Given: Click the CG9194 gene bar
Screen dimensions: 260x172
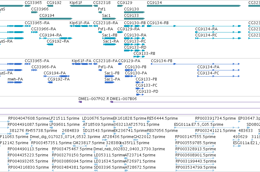Looking at the screenshot, I should coord(56,19).
